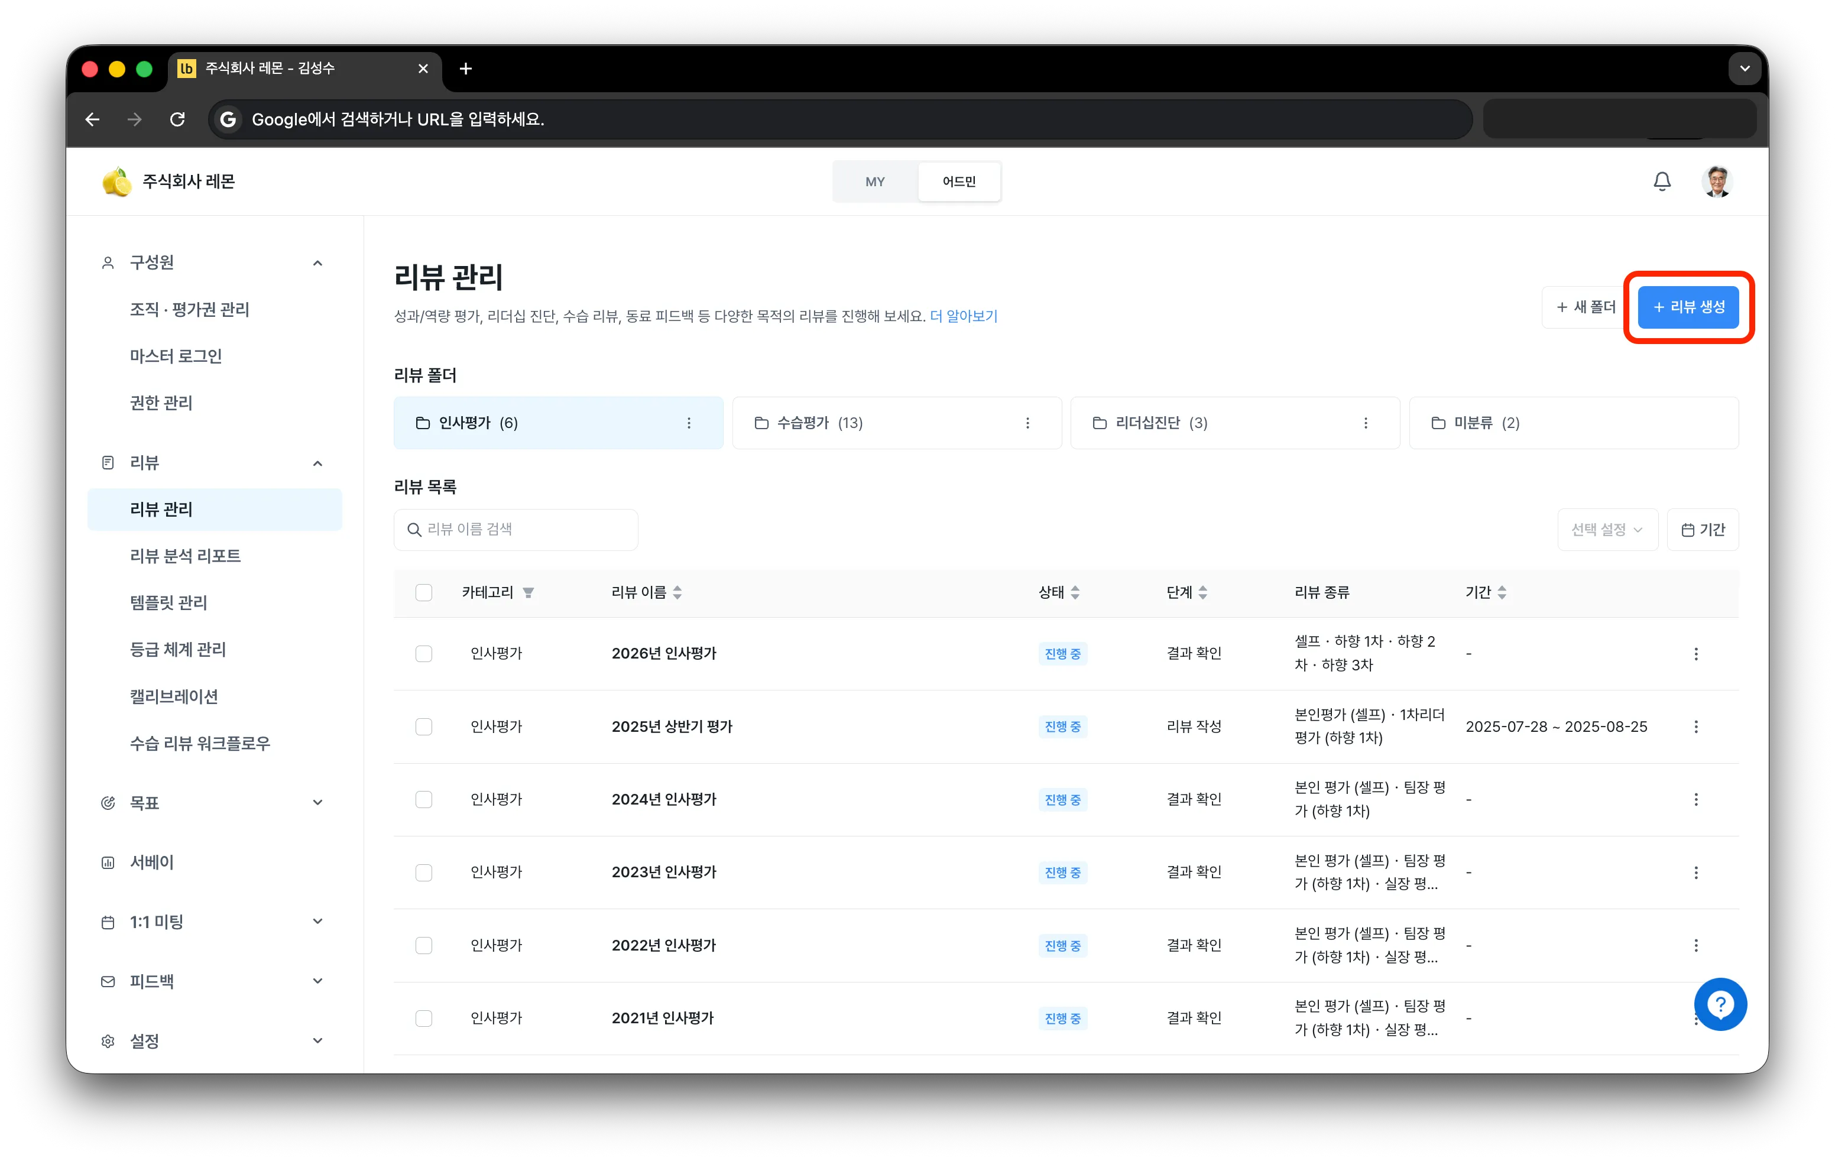Sort by 리뷰 이름 column arrows

click(x=677, y=593)
